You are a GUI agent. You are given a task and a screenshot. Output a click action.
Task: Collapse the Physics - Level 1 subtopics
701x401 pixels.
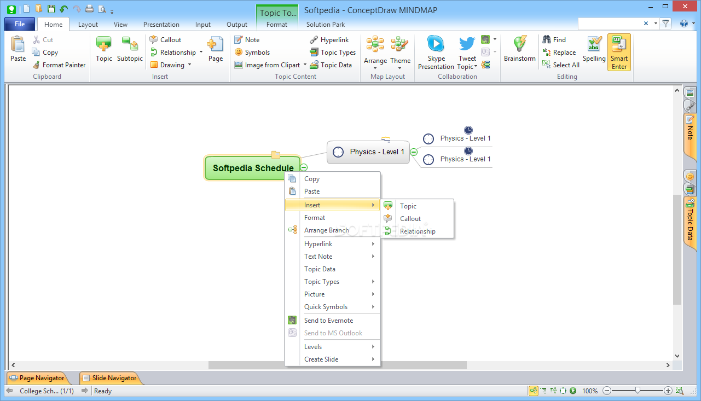click(x=414, y=152)
